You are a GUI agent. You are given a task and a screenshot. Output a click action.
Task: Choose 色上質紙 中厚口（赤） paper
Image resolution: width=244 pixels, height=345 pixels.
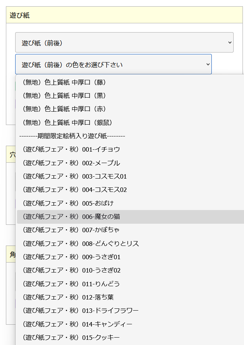(65, 109)
